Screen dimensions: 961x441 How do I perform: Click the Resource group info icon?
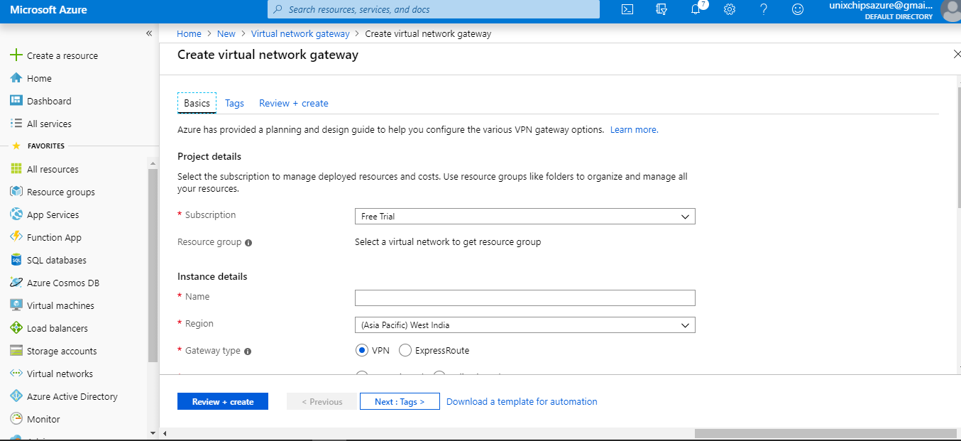(x=248, y=243)
